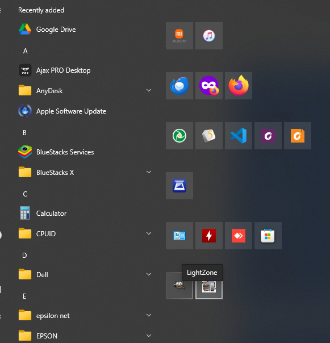The width and height of the screenshot is (330, 343).
Task: Open the Dell folder entry
Action: [85, 274]
